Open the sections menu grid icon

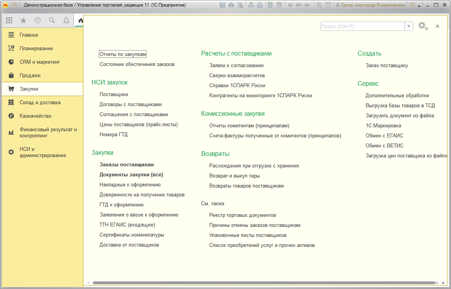pos(9,20)
